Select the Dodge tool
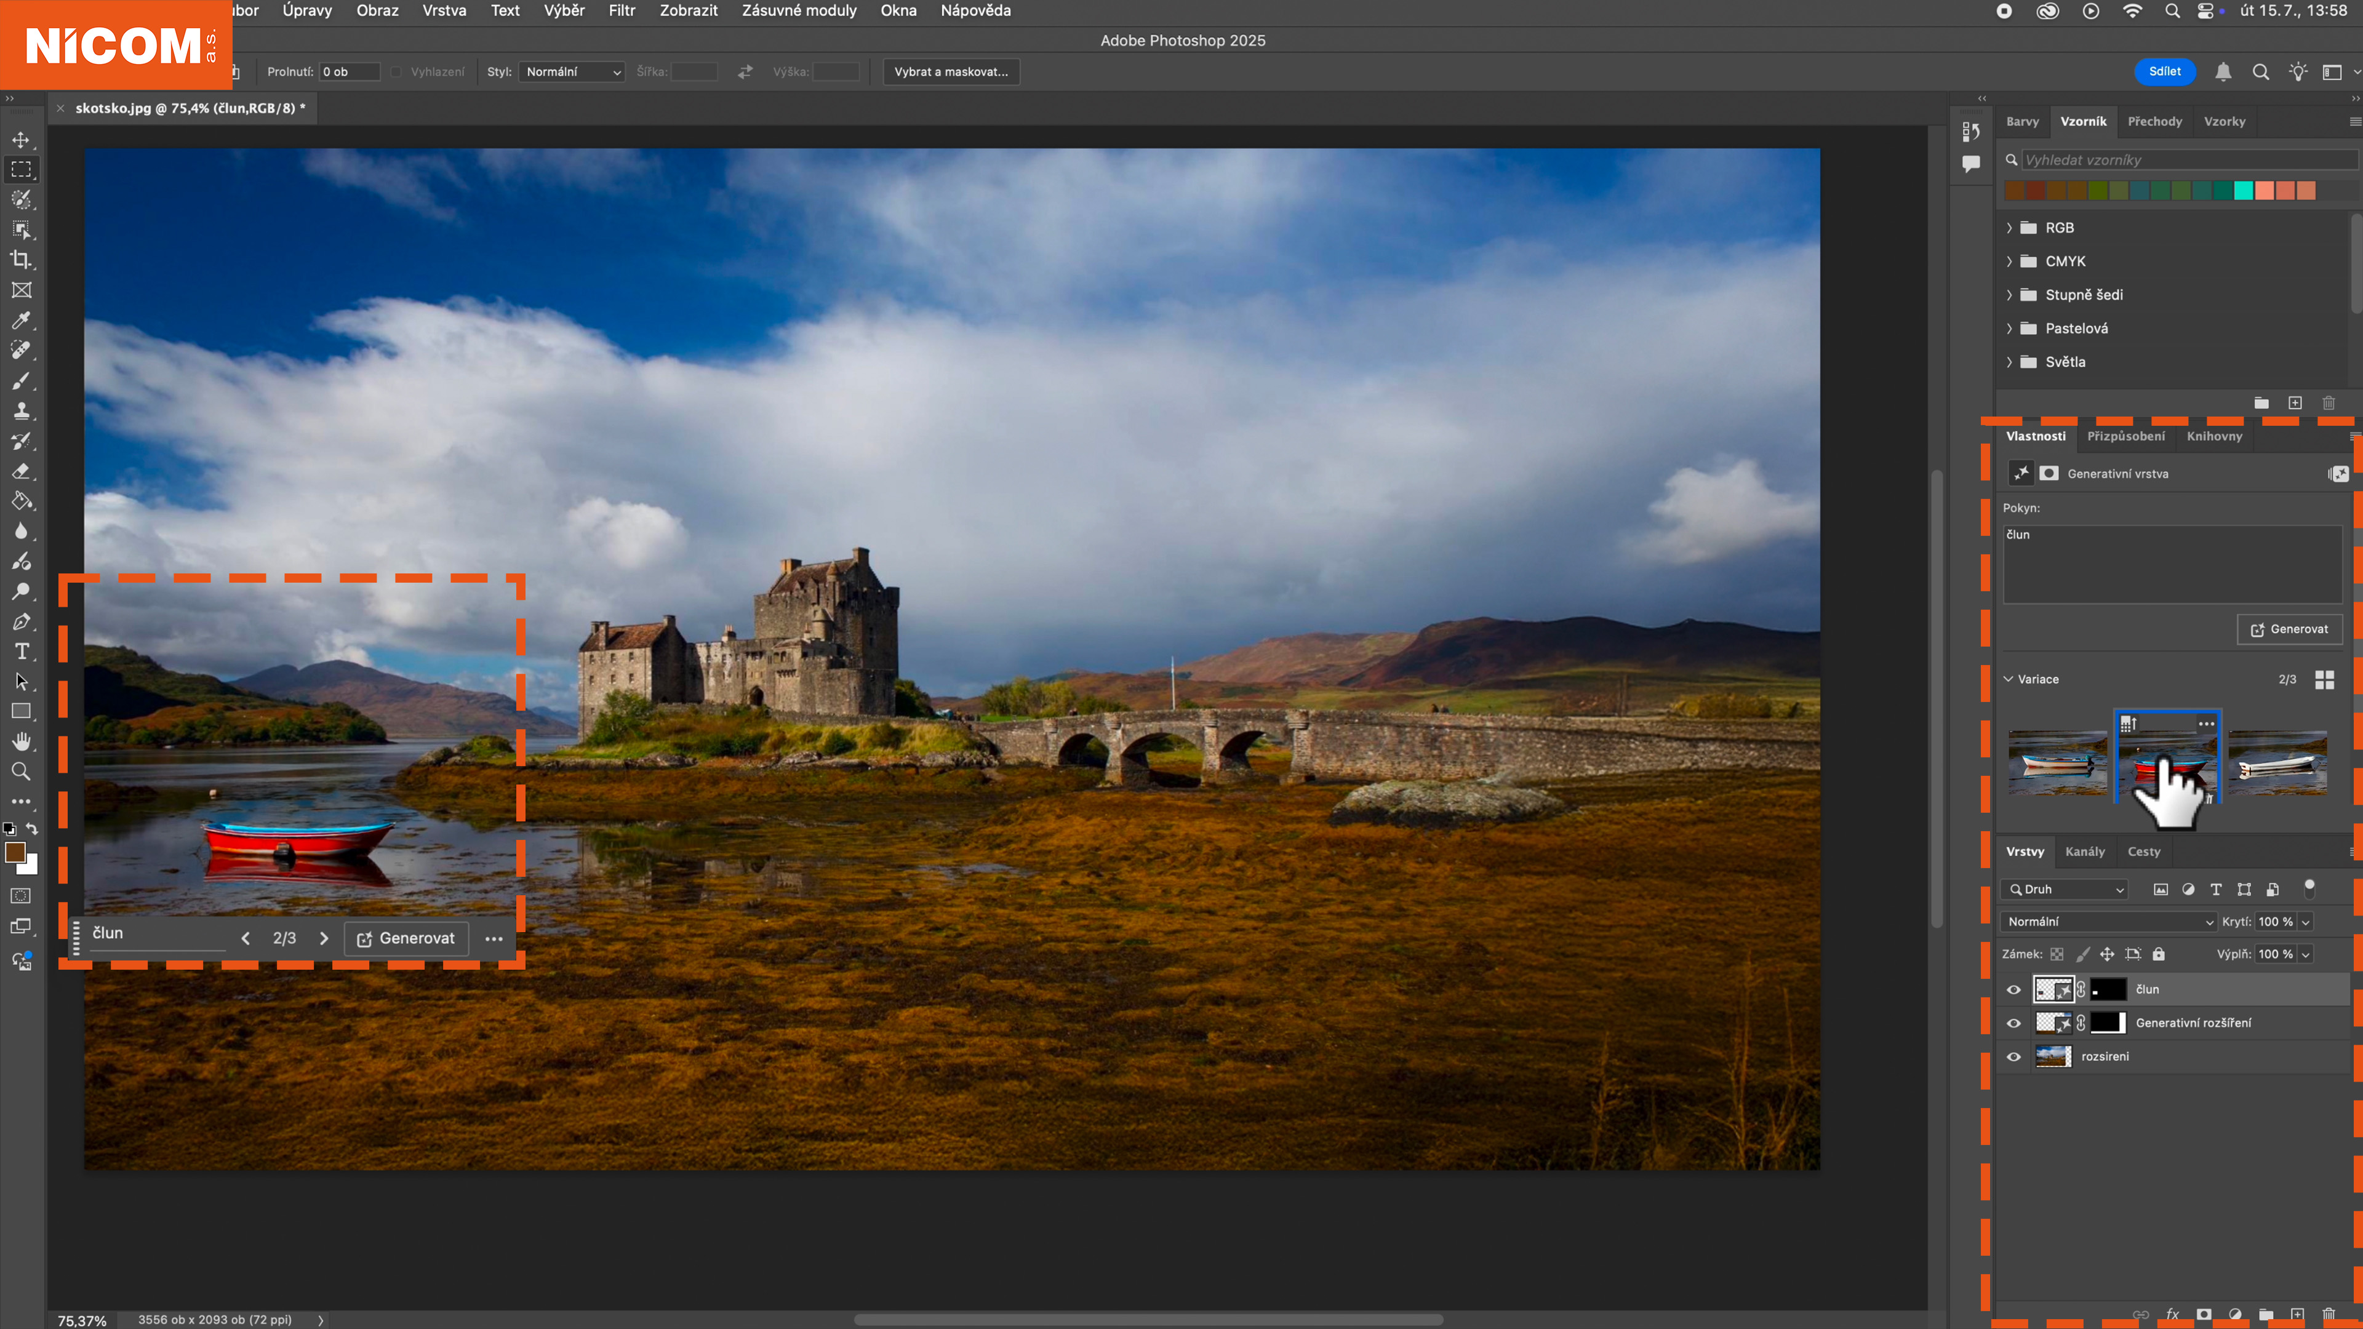Screen dimensions: 2363x1329 (21, 591)
